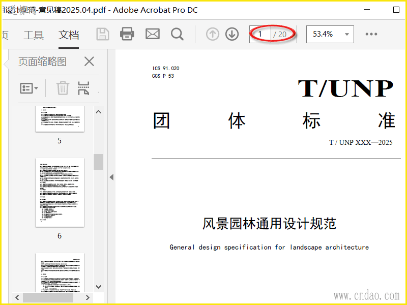Click the 页面缩略图 panel title
This screenshot has width=407, height=305.
(43, 62)
